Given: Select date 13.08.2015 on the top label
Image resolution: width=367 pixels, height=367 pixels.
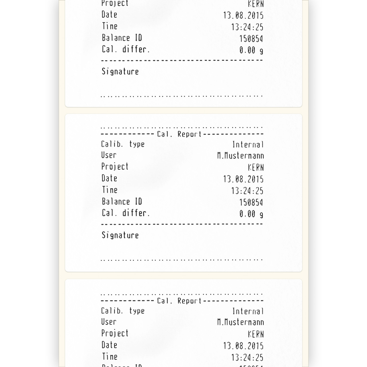Looking at the screenshot, I should pos(243,15).
